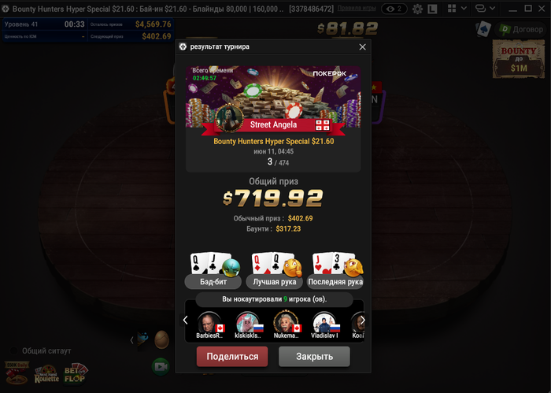
Task: Select the Лучшая рука hand tab
Action: 275,282
